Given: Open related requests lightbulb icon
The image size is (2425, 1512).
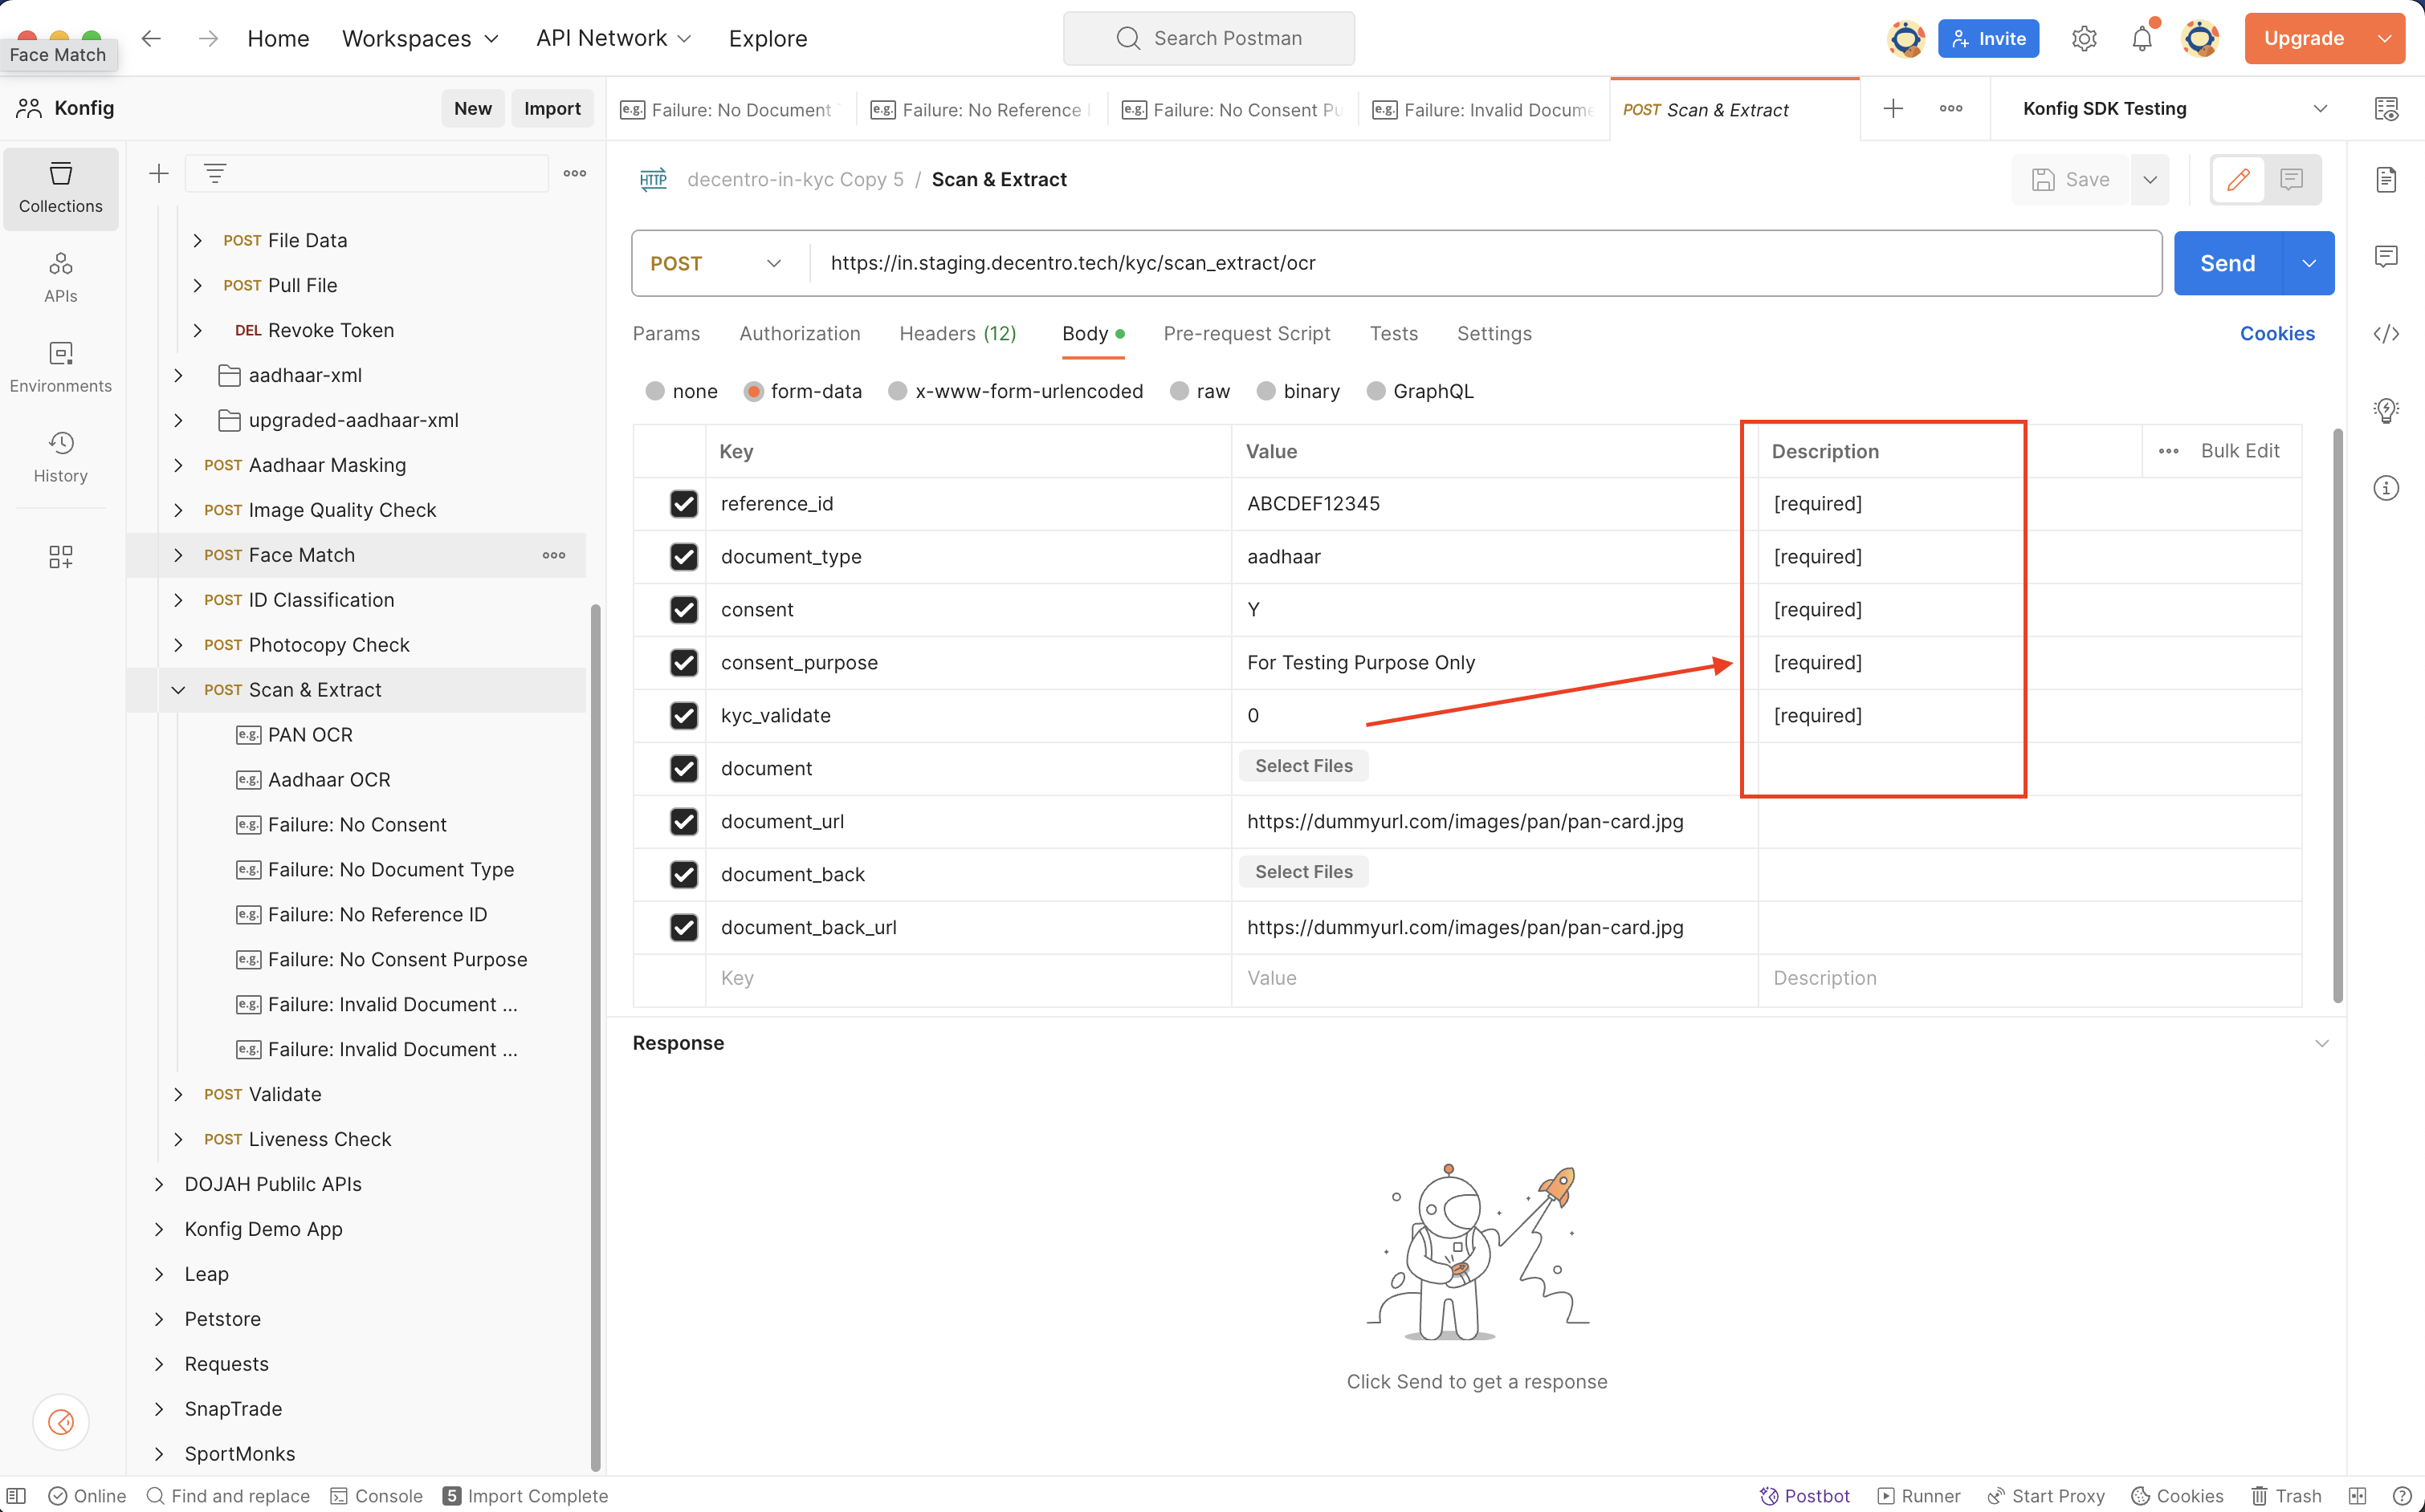Looking at the screenshot, I should click(2386, 410).
